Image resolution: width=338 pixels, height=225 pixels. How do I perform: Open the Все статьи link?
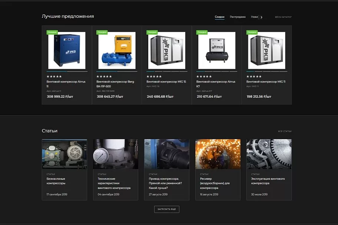pyautogui.click(x=285, y=131)
